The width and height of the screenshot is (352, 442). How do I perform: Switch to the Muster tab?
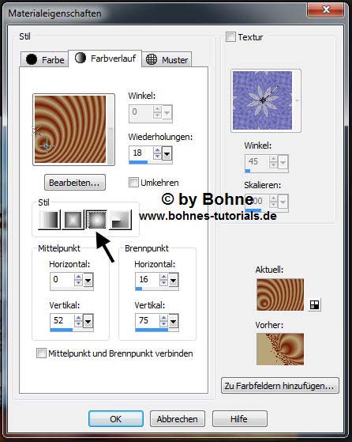(x=167, y=59)
